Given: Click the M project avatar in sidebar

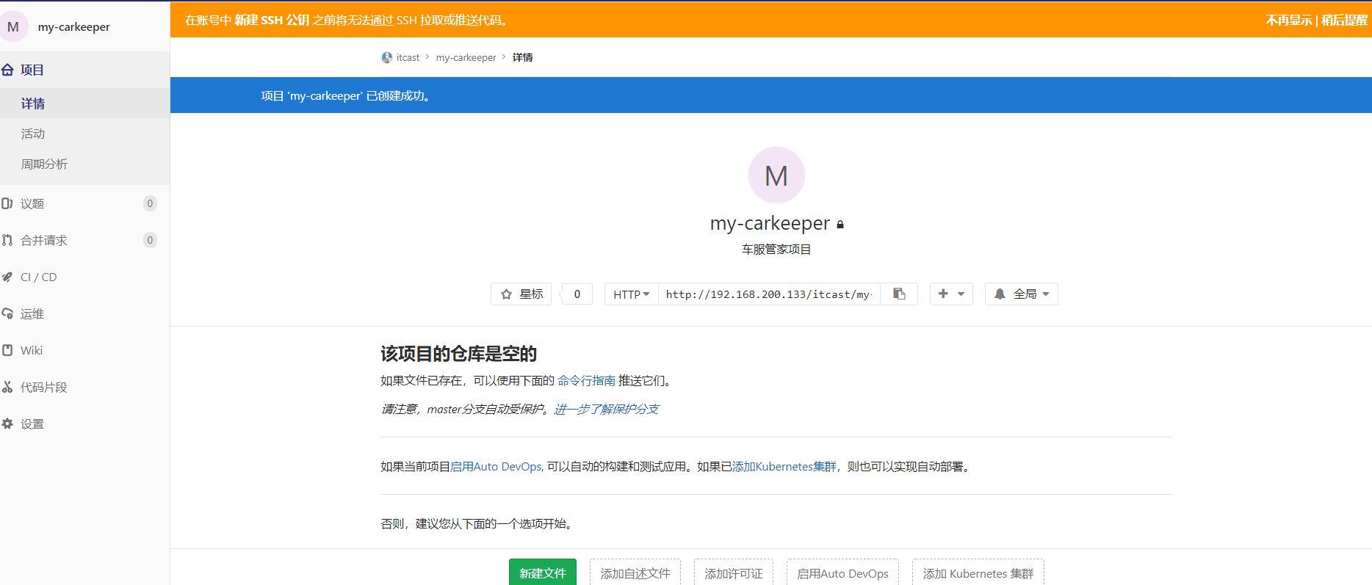Looking at the screenshot, I should (13, 26).
